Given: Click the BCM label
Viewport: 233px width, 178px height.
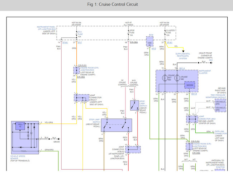Looking at the screenshot, I should [151, 35].
